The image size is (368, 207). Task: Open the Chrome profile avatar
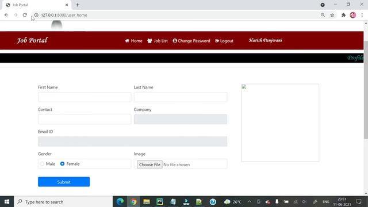click(352, 15)
